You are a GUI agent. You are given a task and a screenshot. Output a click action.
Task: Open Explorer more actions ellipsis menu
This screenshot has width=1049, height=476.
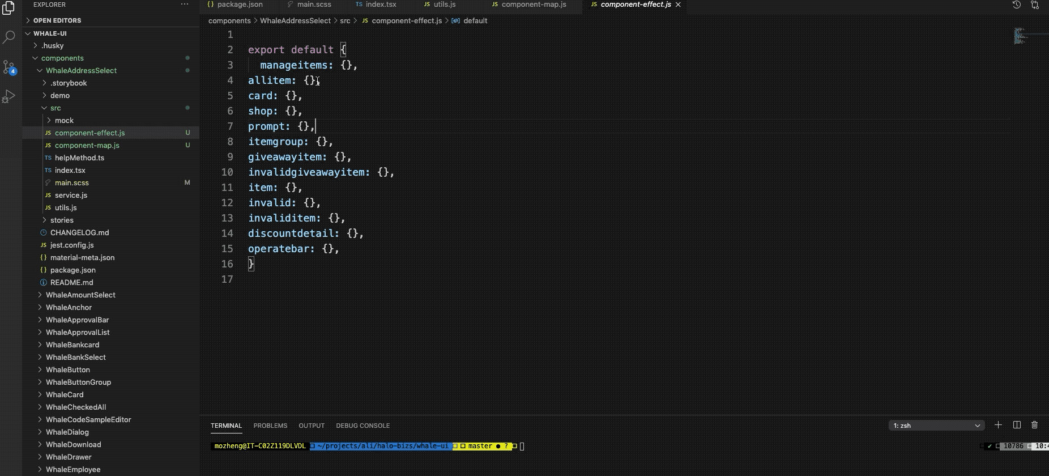(185, 5)
